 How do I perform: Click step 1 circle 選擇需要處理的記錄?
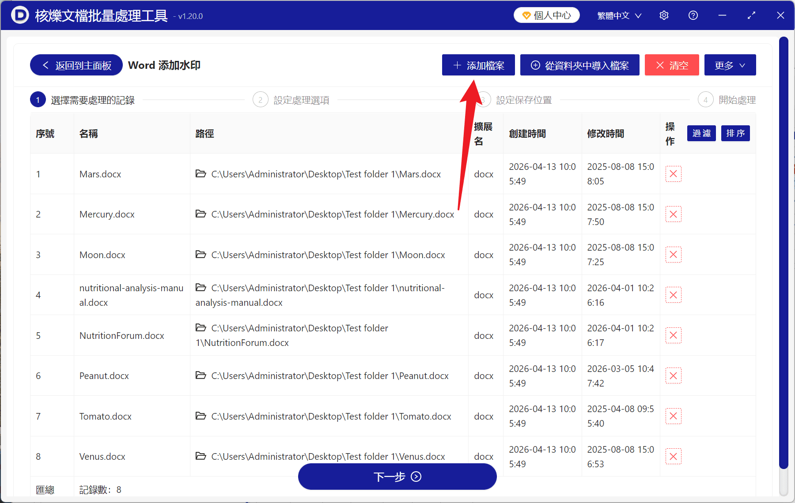38,99
